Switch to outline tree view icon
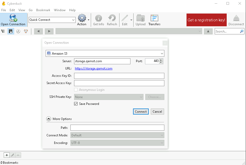Screen dimensions: 246x165 [3, 31]
